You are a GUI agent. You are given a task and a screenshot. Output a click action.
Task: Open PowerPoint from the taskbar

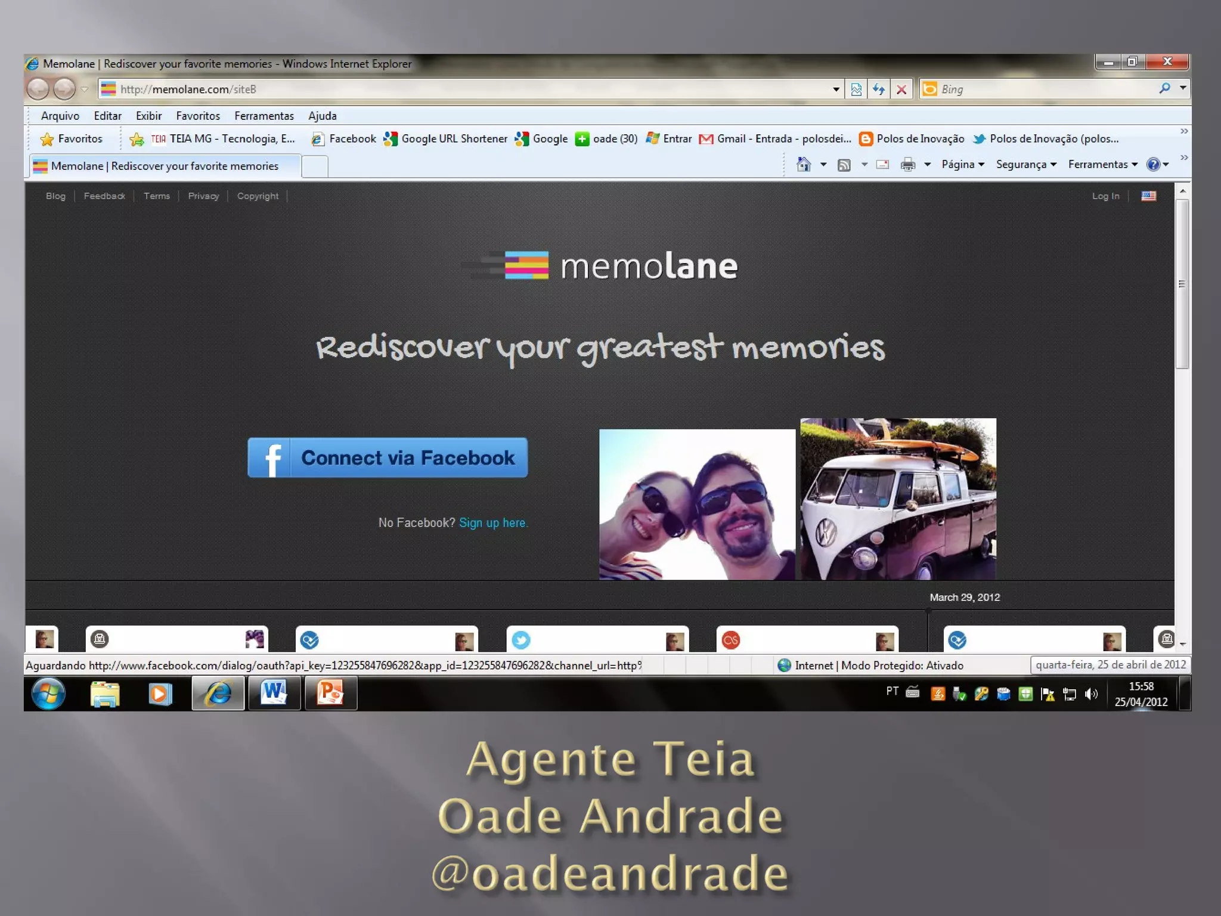pyautogui.click(x=331, y=693)
